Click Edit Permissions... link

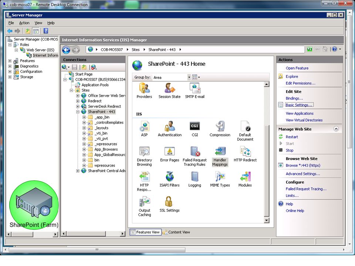click(300, 83)
